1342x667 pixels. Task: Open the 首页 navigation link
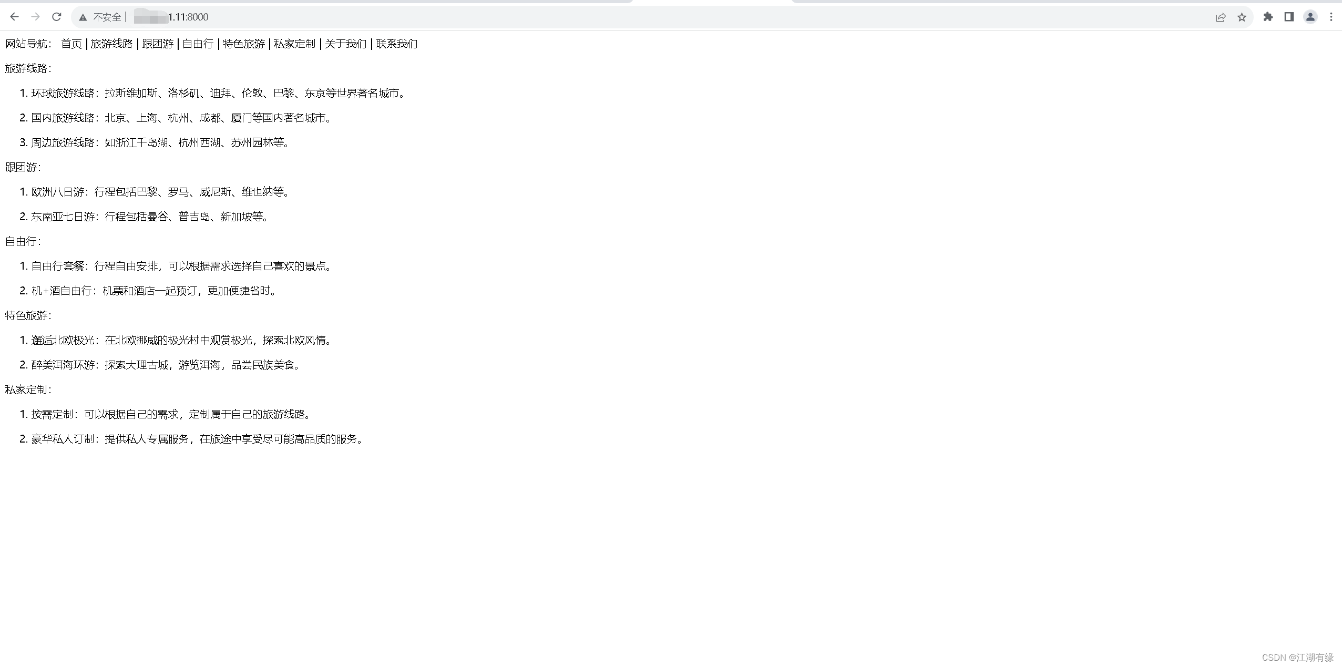(x=71, y=44)
